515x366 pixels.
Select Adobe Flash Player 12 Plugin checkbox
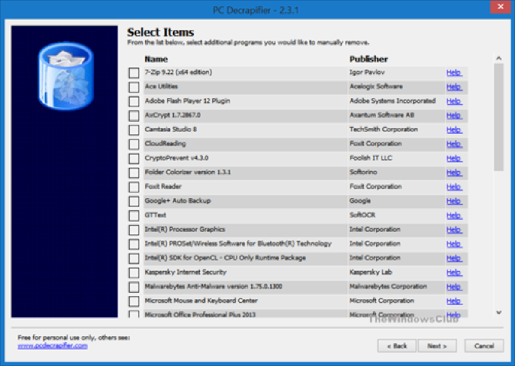pyautogui.click(x=134, y=101)
